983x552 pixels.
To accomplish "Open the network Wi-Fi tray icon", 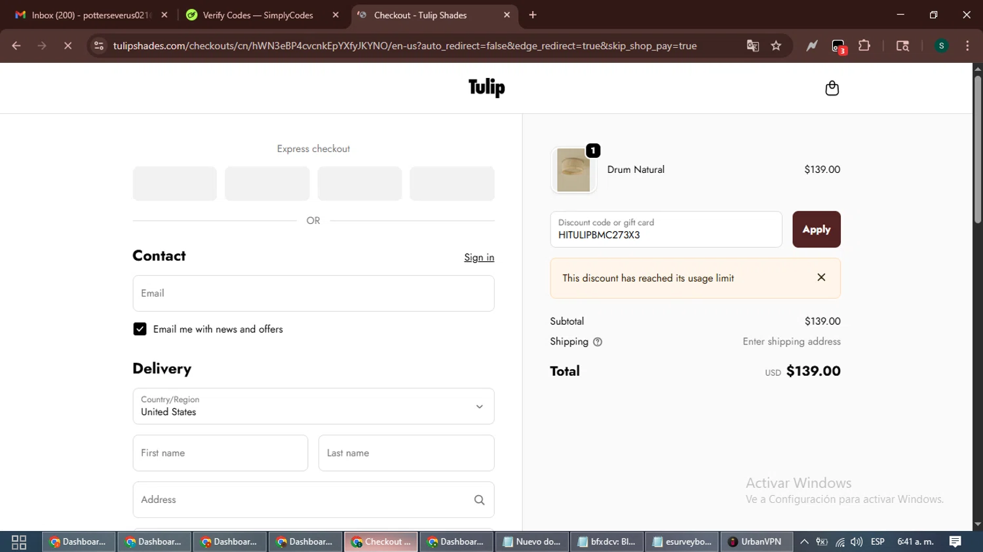I will tap(839, 542).
